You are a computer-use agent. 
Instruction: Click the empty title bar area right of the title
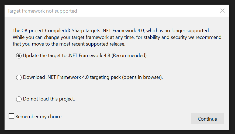pos(148,11)
